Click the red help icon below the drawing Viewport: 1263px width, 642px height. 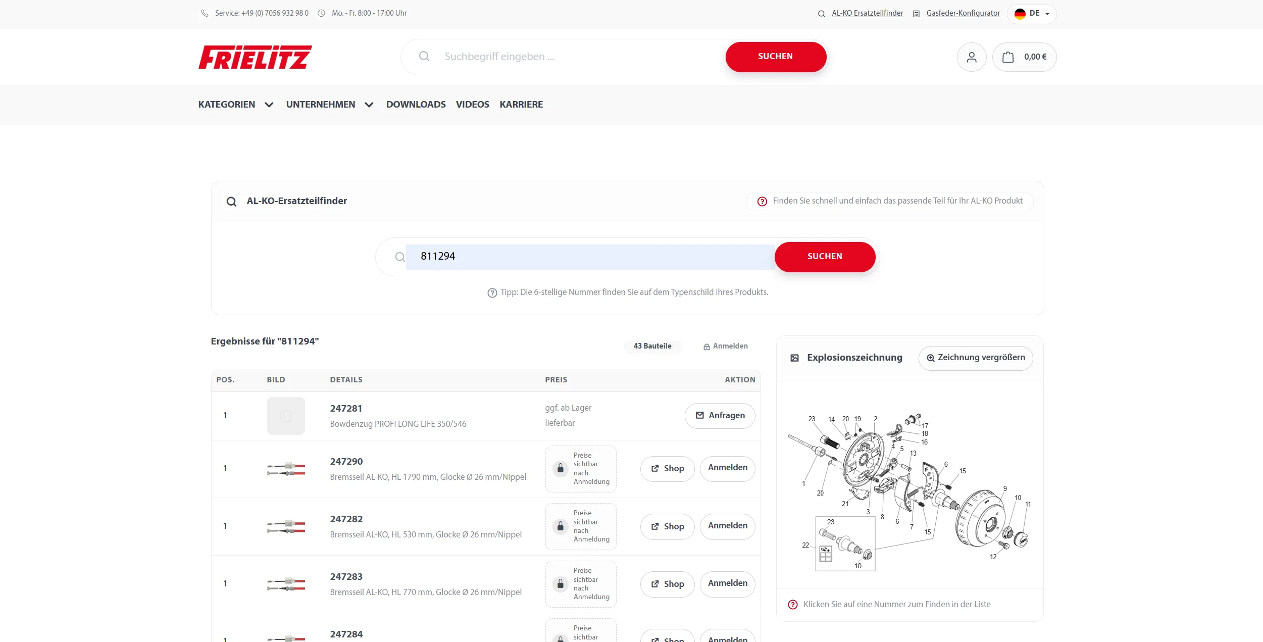point(793,605)
